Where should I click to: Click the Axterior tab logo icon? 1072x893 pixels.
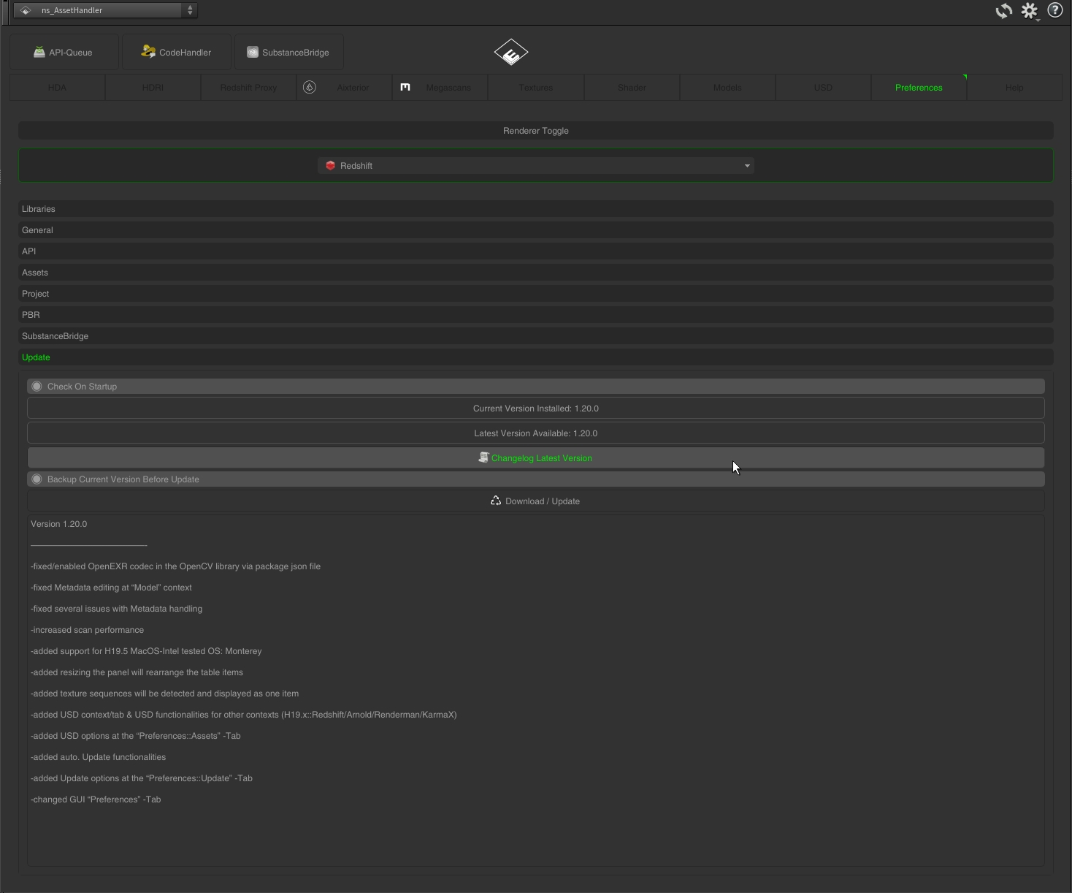[310, 88]
